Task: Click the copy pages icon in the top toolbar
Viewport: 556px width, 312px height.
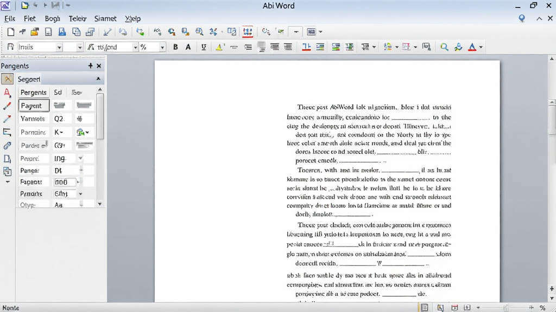Action: (x=76, y=32)
